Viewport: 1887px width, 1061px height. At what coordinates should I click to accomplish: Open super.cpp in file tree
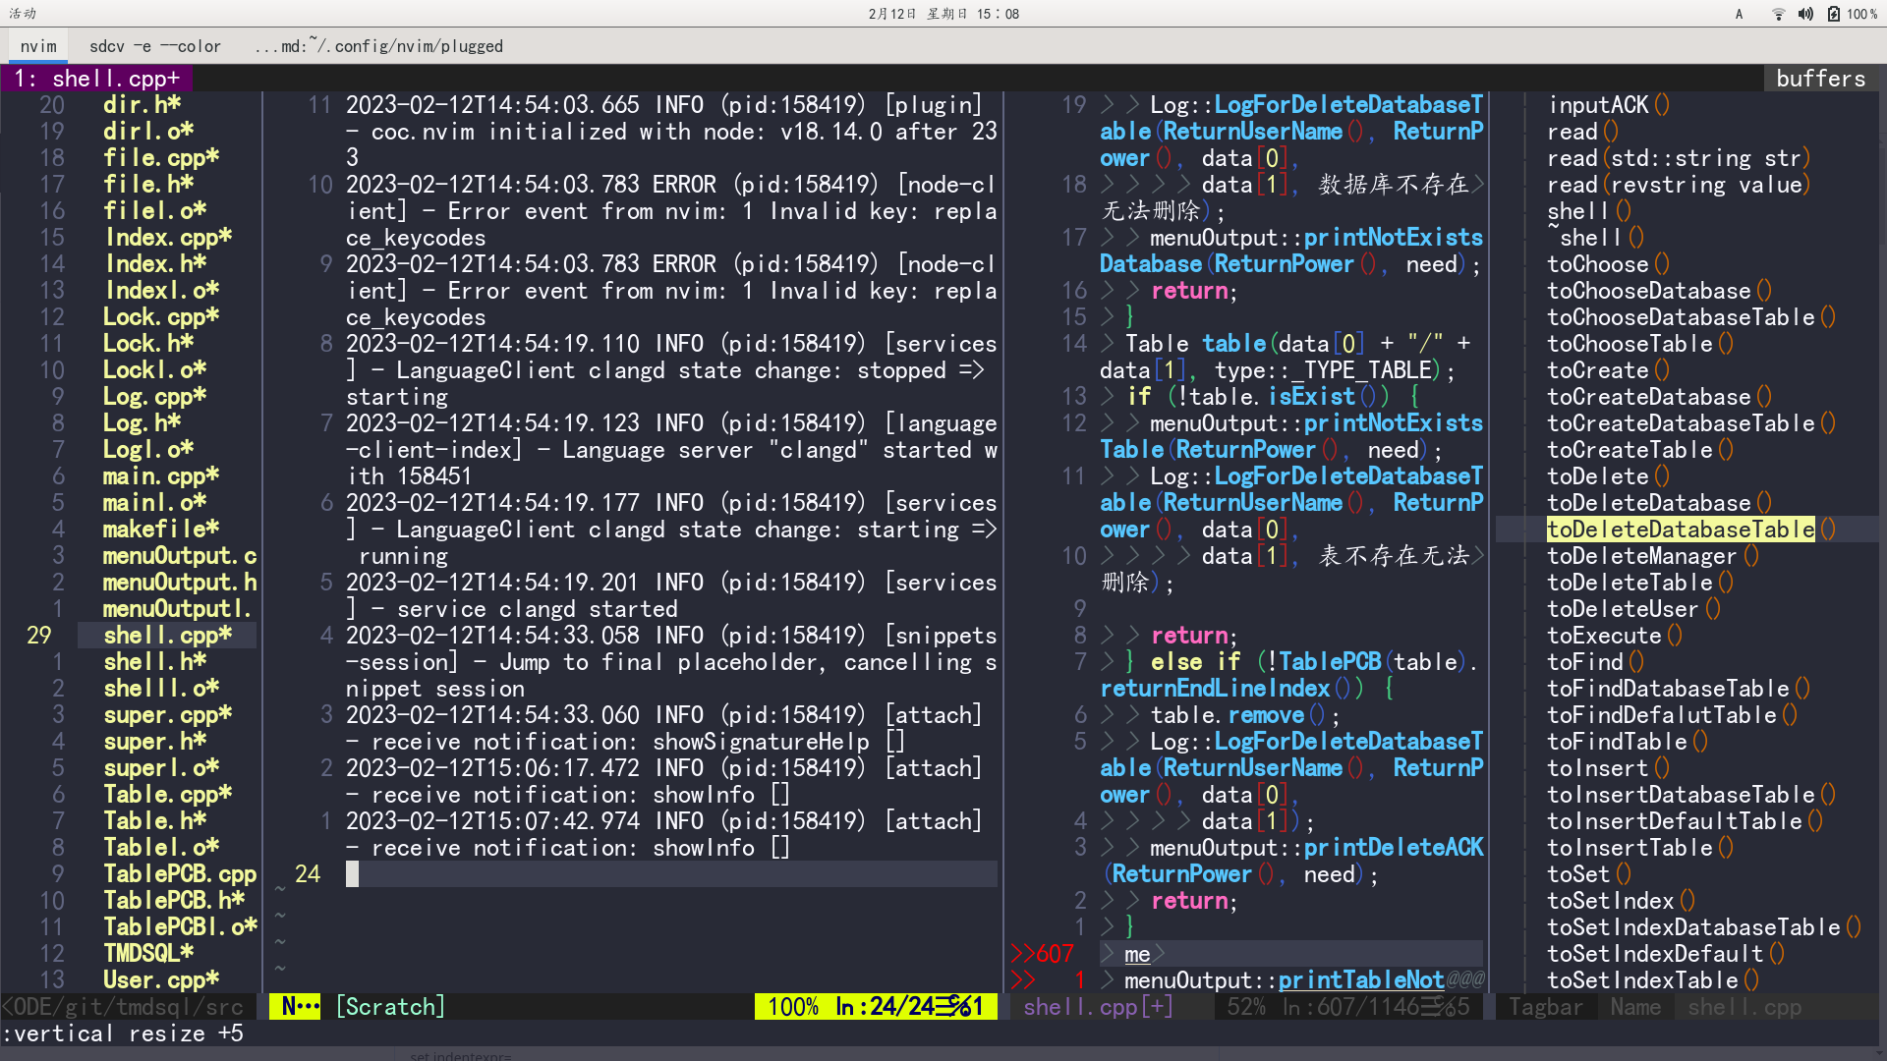[168, 715]
